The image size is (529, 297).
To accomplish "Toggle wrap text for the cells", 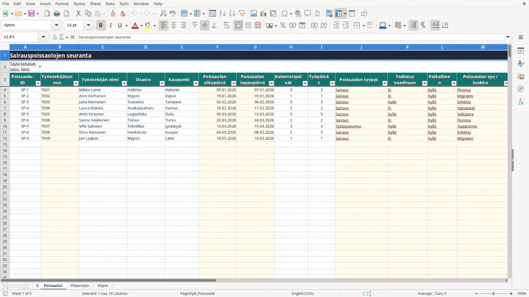I will coord(227,26).
